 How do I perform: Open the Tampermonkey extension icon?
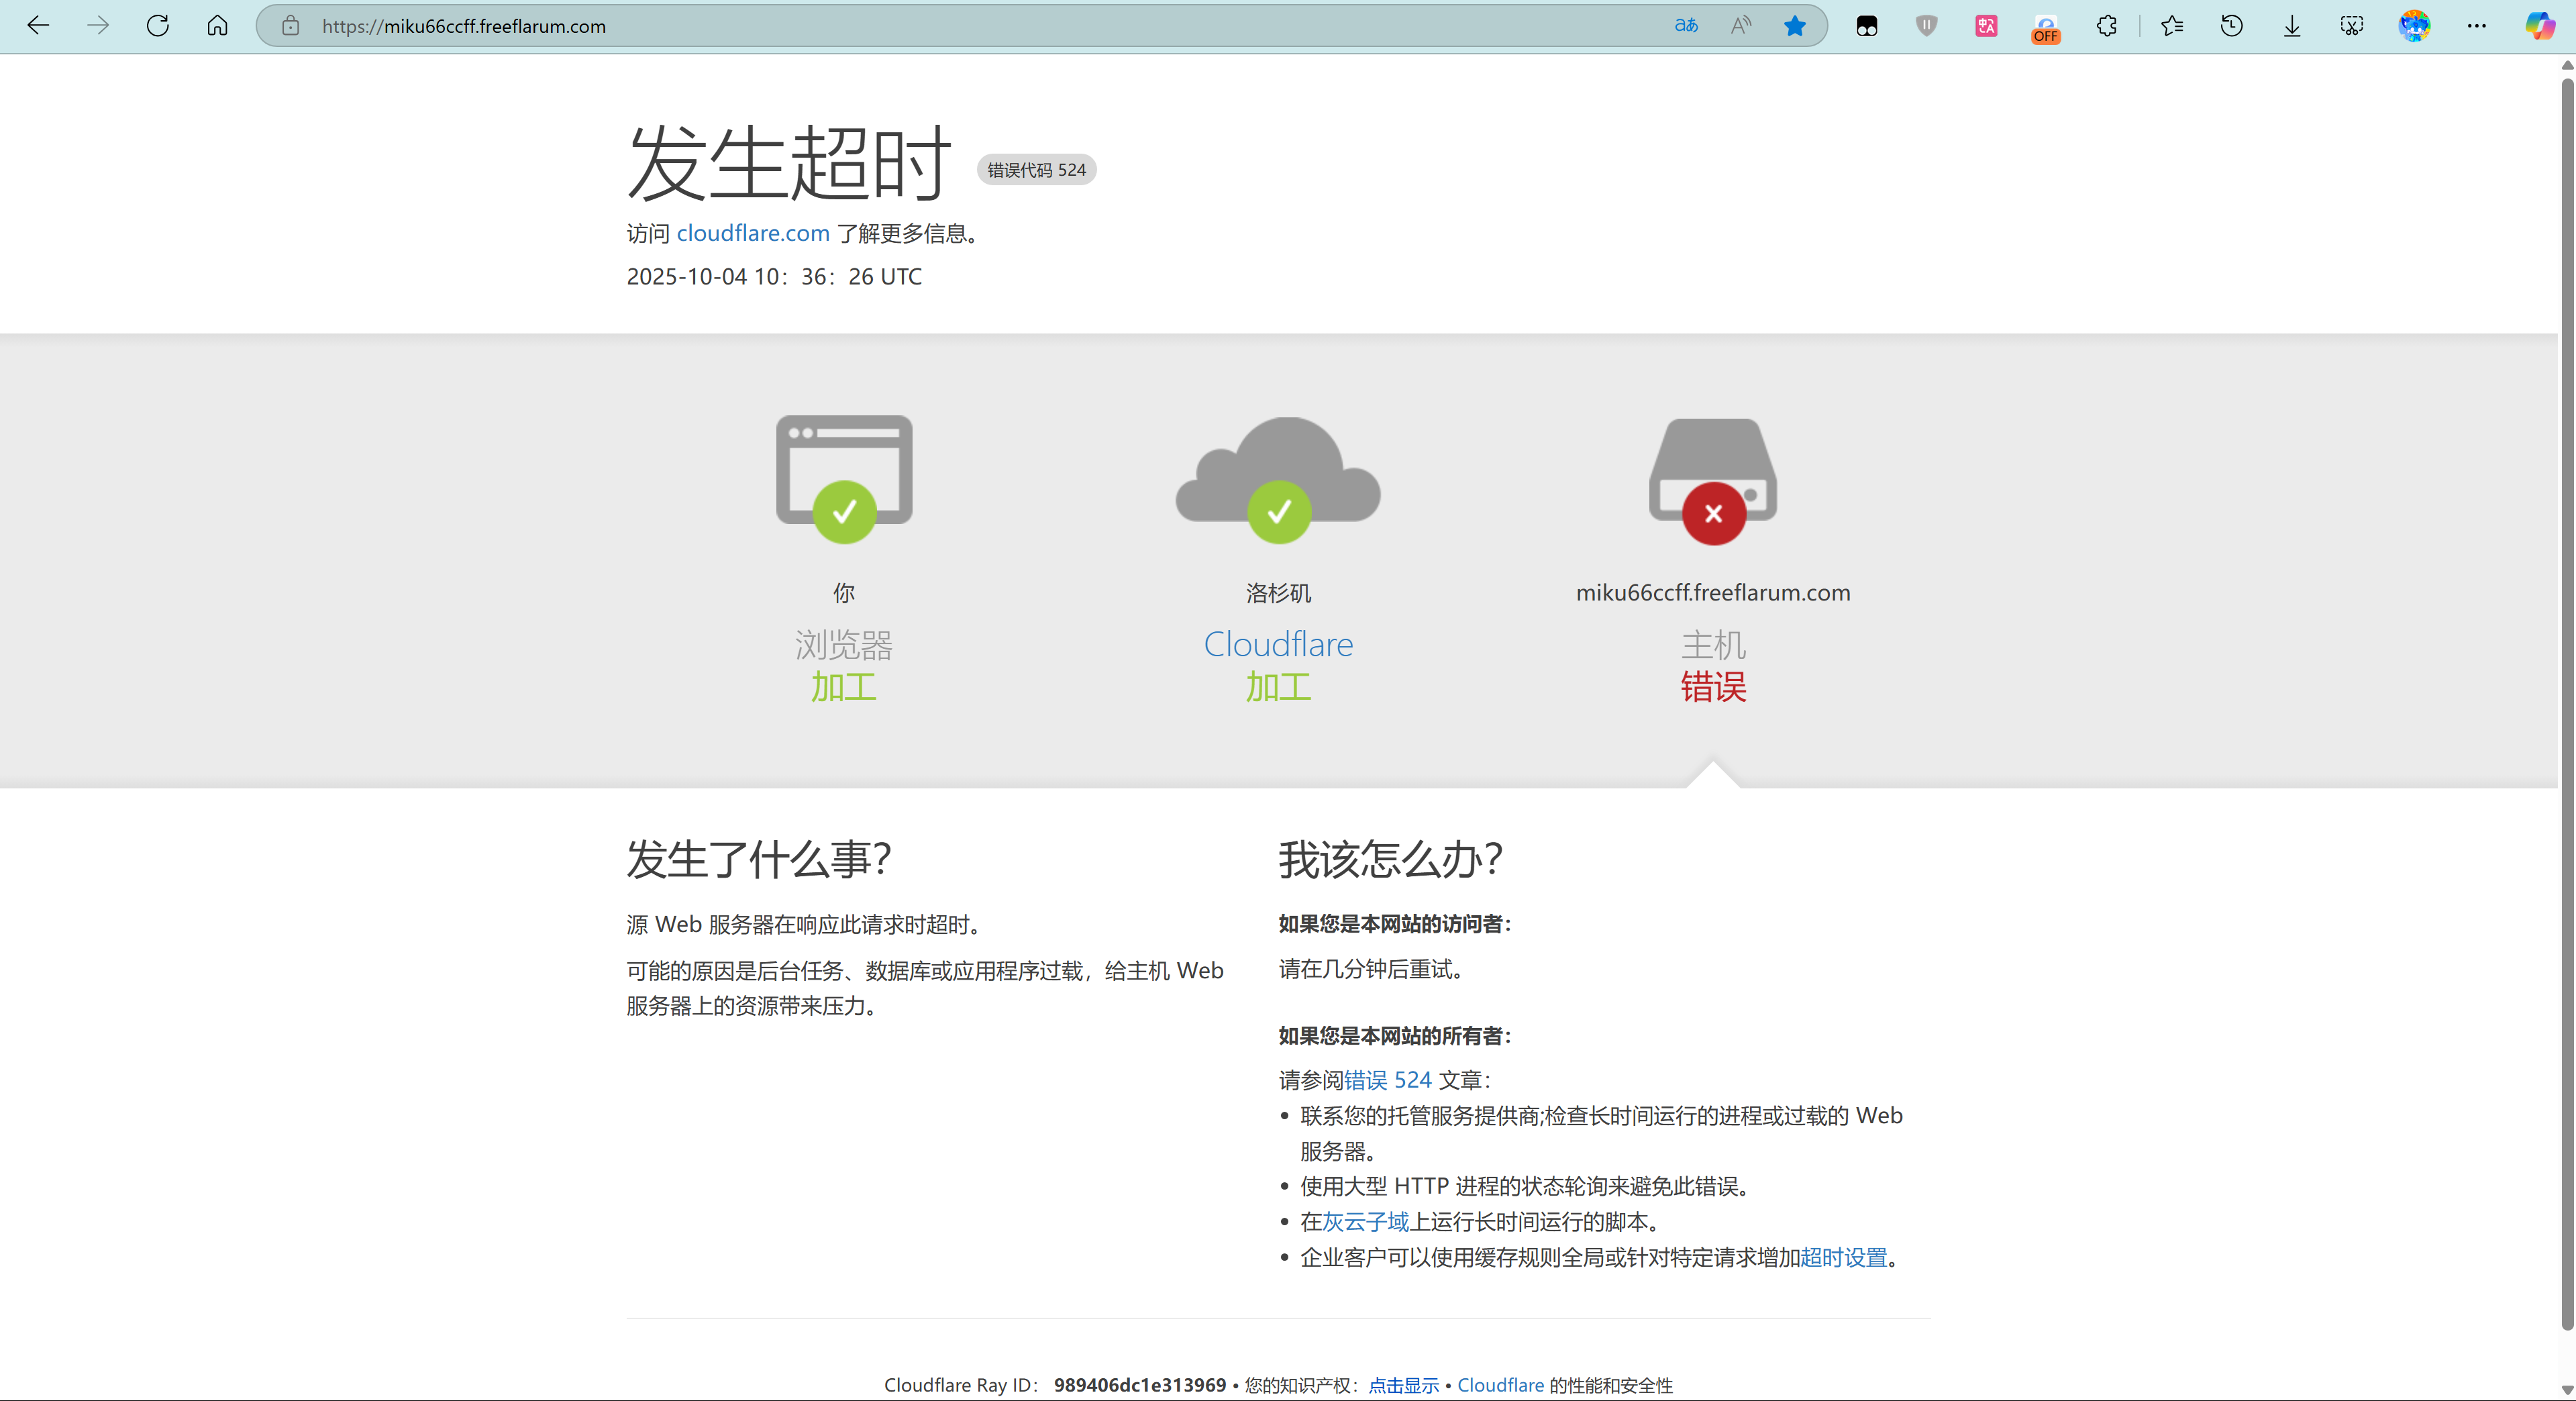click(x=1866, y=26)
